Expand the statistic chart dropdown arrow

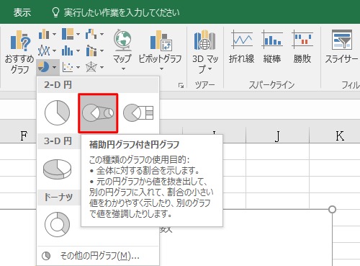tap(78, 50)
